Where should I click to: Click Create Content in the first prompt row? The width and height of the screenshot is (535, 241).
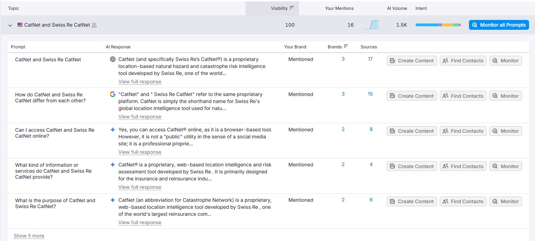tap(412, 61)
